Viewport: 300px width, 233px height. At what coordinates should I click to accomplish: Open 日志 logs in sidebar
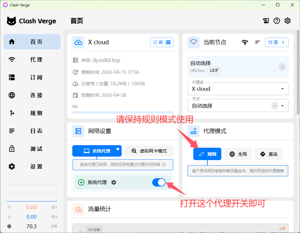click(32, 131)
